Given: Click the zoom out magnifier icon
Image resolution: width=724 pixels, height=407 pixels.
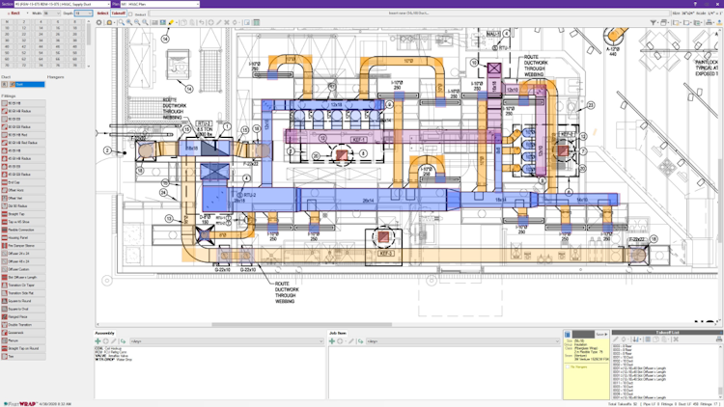Looking at the screenshot, I should pos(137,22).
